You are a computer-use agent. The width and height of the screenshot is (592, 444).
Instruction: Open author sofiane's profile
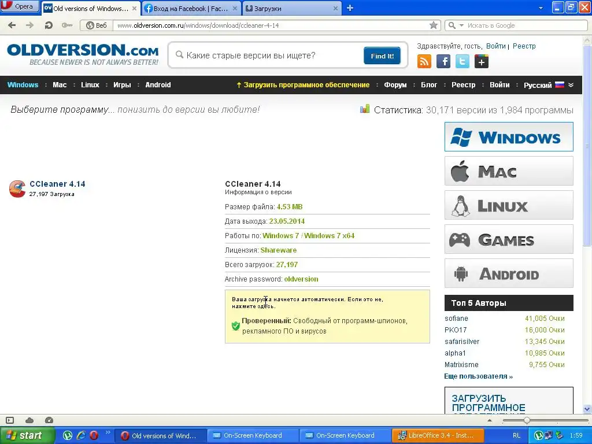(456, 319)
